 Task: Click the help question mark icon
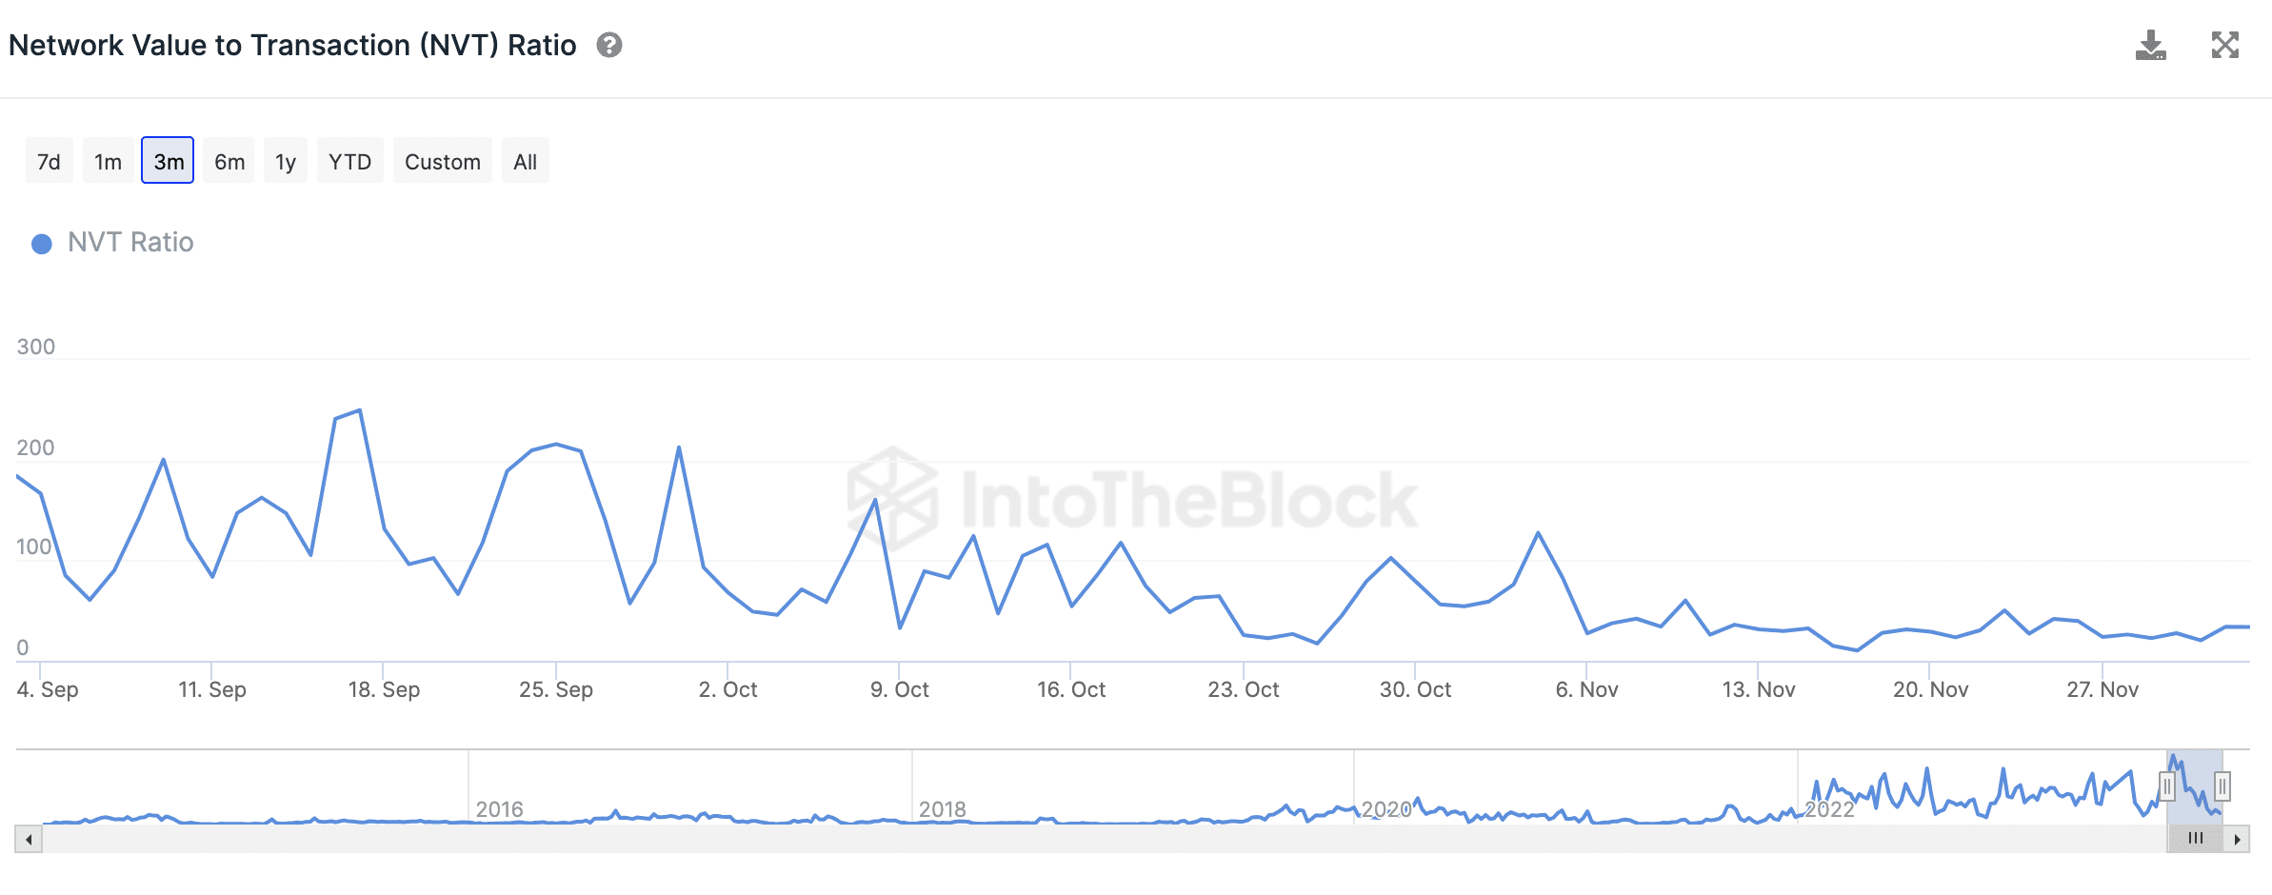pos(609,45)
